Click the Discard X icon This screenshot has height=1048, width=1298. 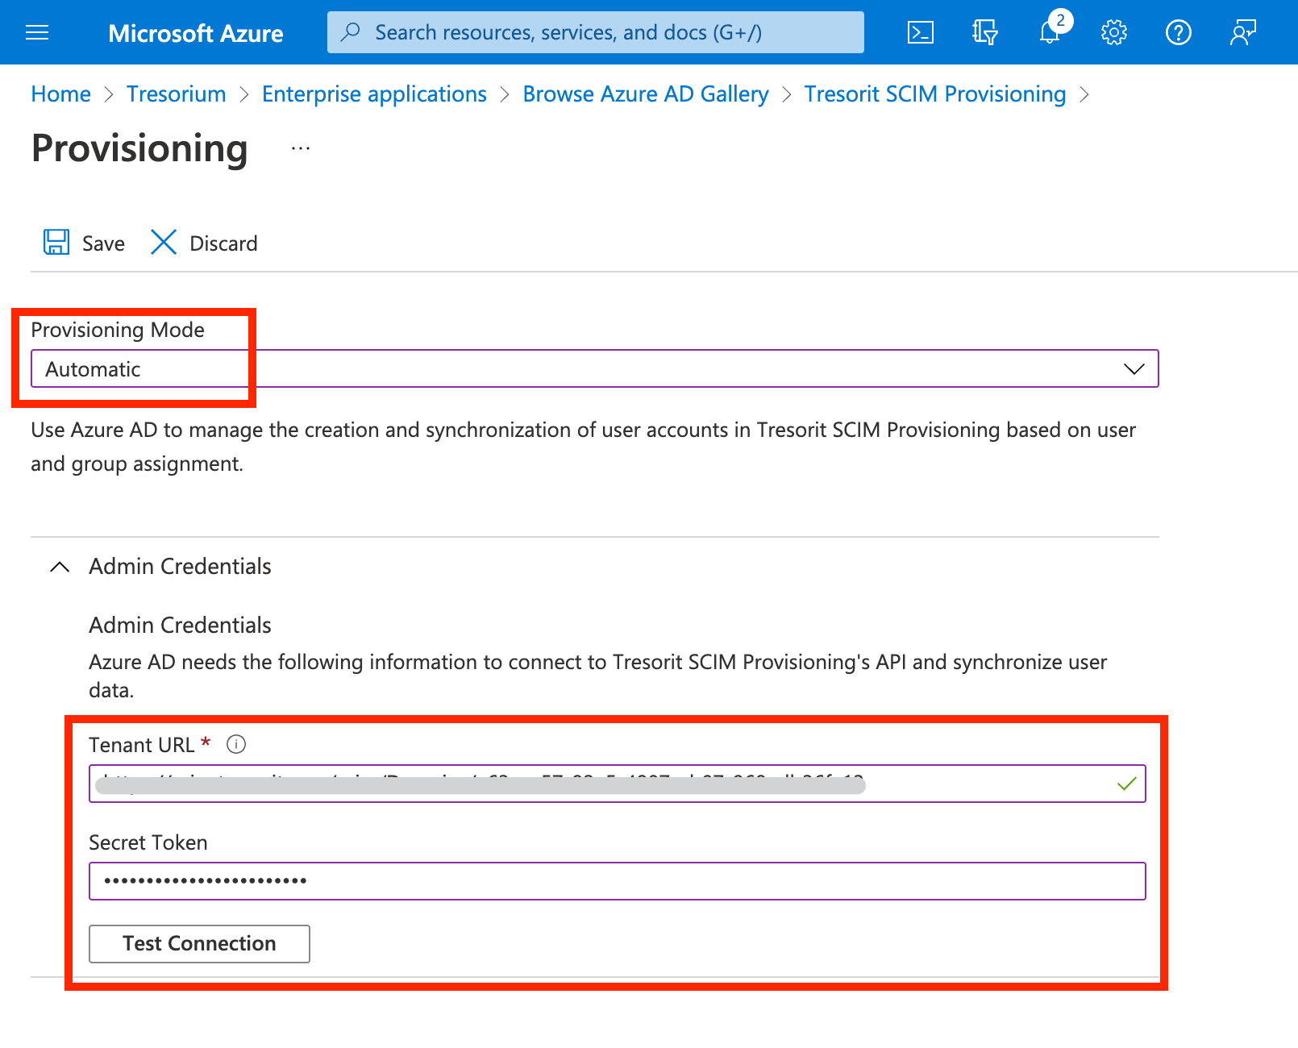point(163,242)
